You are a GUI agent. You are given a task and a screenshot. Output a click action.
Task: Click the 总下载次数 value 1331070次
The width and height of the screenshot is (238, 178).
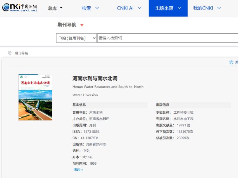click(185, 131)
